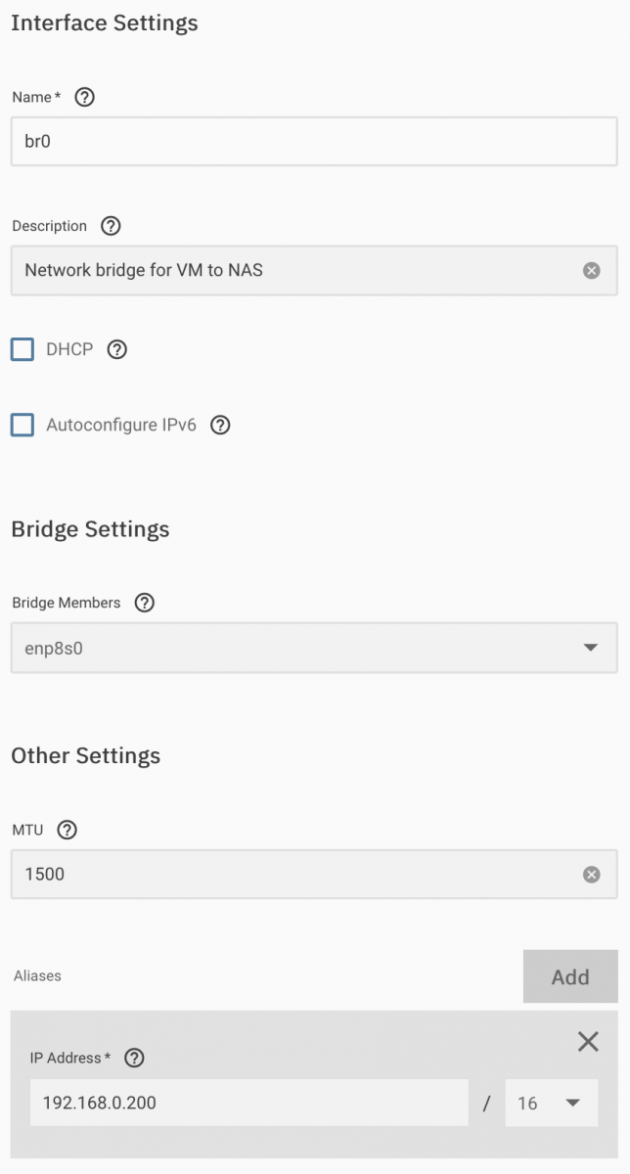Clear the MTU value with X icon
The width and height of the screenshot is (630, 1174).
click(592, 875)
